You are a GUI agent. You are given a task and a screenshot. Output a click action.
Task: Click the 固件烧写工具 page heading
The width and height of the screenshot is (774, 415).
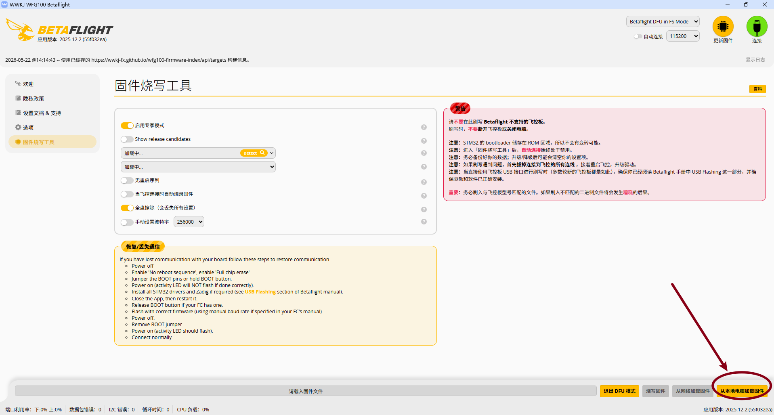click(153, 86)
